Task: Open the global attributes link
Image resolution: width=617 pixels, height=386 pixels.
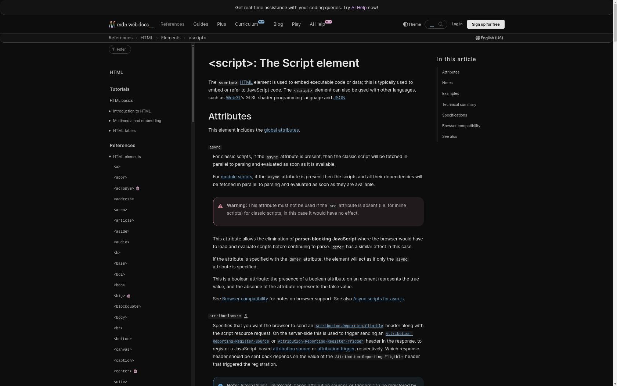Action: 281,130
